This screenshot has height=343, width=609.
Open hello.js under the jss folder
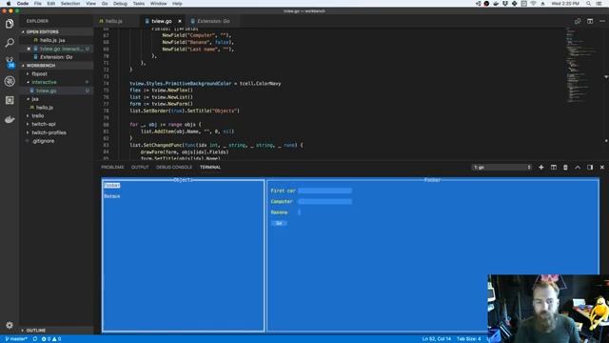click(45, 108)
